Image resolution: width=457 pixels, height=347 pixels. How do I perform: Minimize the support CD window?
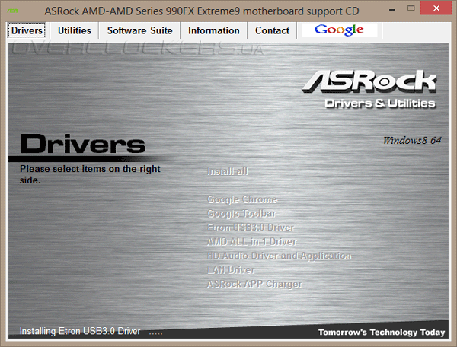392,9
